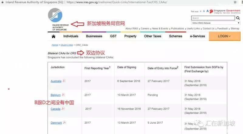The height and width of the screenshot is (134, 243).
Task: Open the Individuals menu
Action: pos(71,36)
